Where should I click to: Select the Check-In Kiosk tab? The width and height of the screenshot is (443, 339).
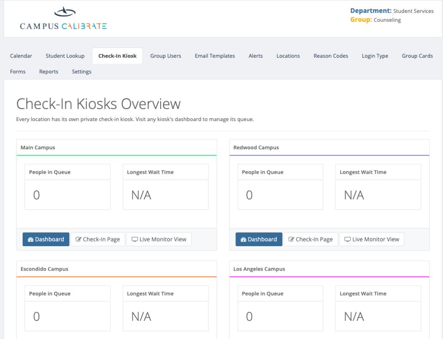click(x=117, y=56)
